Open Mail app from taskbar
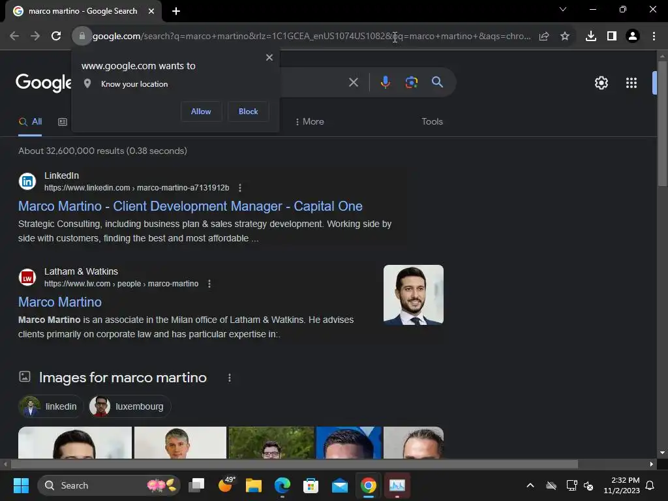This screenshot has width=668, height=501. 339,485
